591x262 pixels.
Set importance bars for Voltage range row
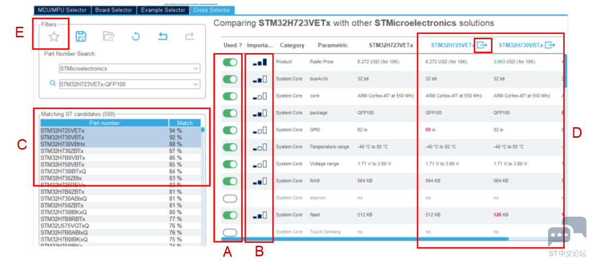point(260,164)
